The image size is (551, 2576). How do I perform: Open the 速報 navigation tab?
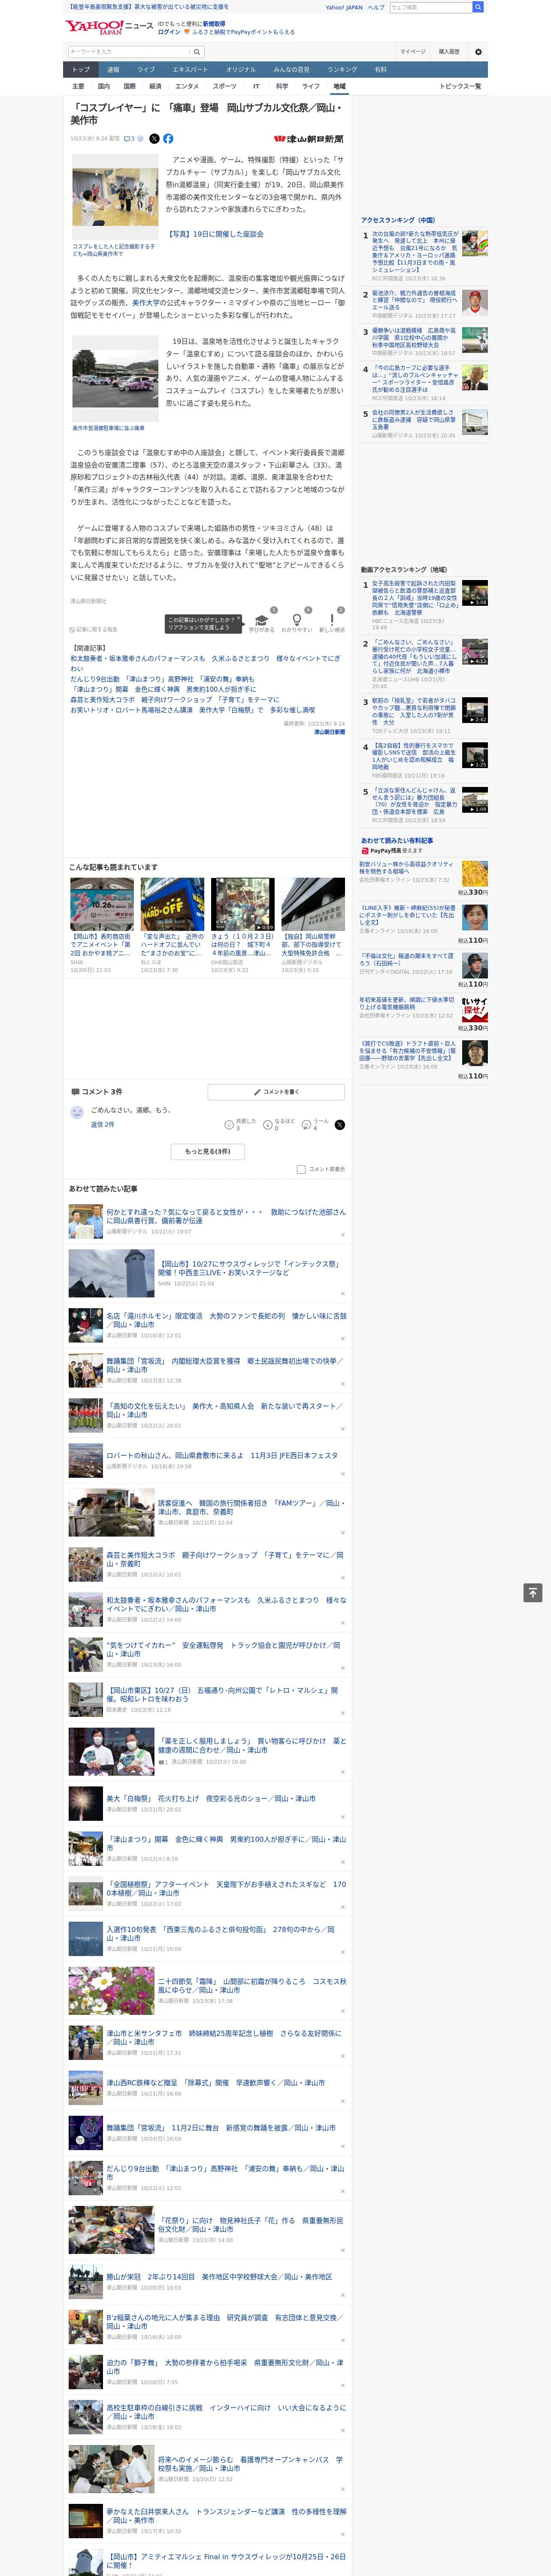pos(113,70)
